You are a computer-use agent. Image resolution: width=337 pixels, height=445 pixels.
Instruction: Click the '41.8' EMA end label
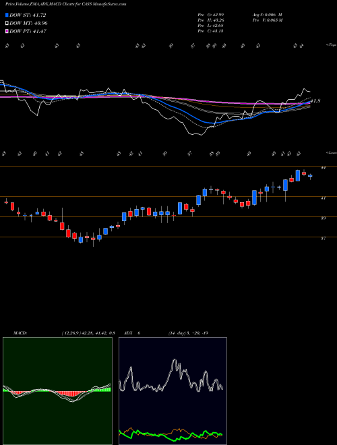pyautogui.click(x=315, y=100)
